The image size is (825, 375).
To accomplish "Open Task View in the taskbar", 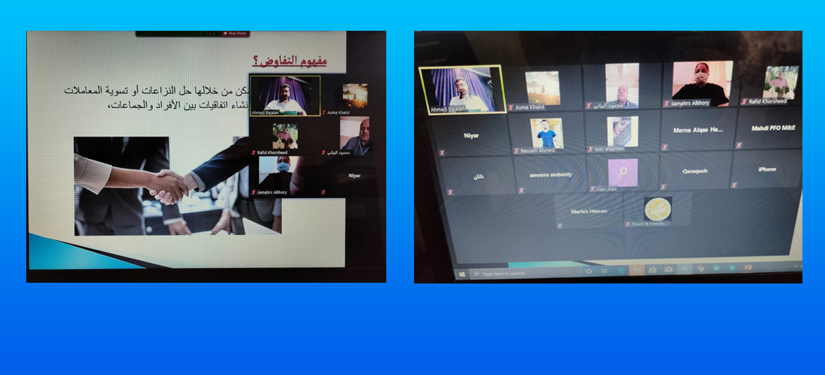I will 606,270.
